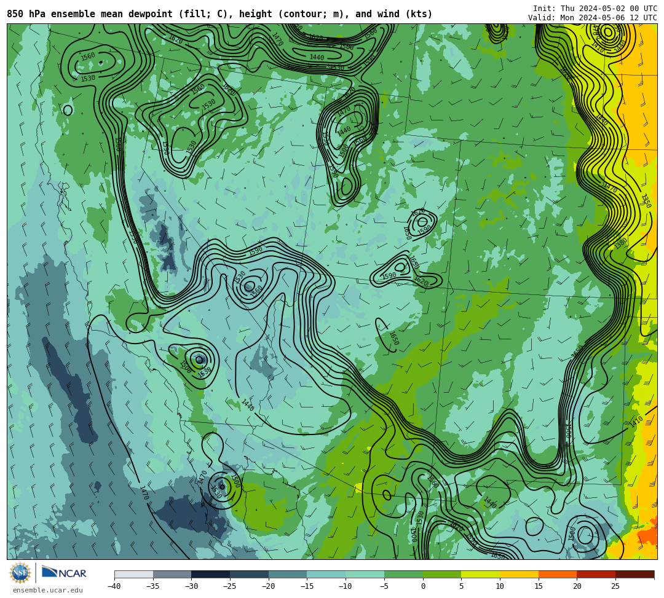Click the -35 to -30 colorbar swatch
Viewport: 664px width, 598px height.
coord(172,574)
